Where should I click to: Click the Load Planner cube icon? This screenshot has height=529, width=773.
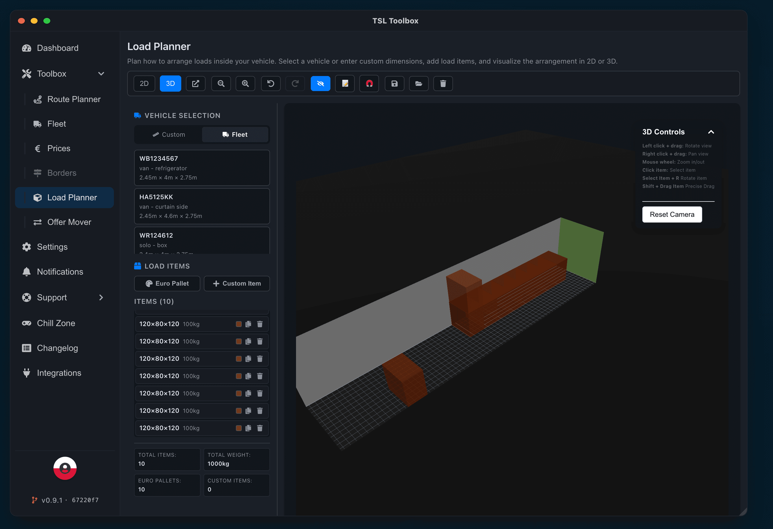click(x=38, y=198)
